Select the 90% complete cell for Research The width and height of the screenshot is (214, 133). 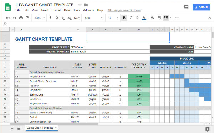coord(139,86)
